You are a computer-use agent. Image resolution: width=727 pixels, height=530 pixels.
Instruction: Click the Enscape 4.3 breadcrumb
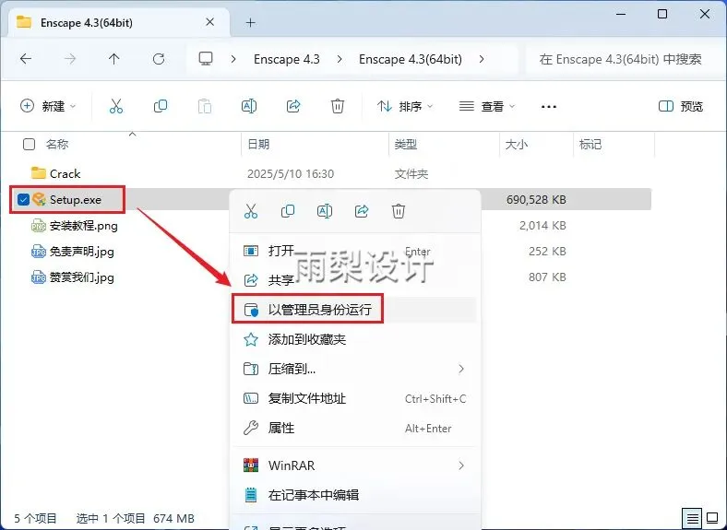tap(287, 59)
